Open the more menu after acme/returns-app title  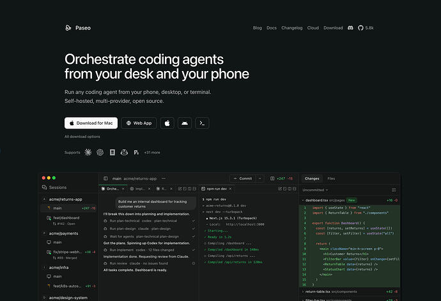[164, 179]
